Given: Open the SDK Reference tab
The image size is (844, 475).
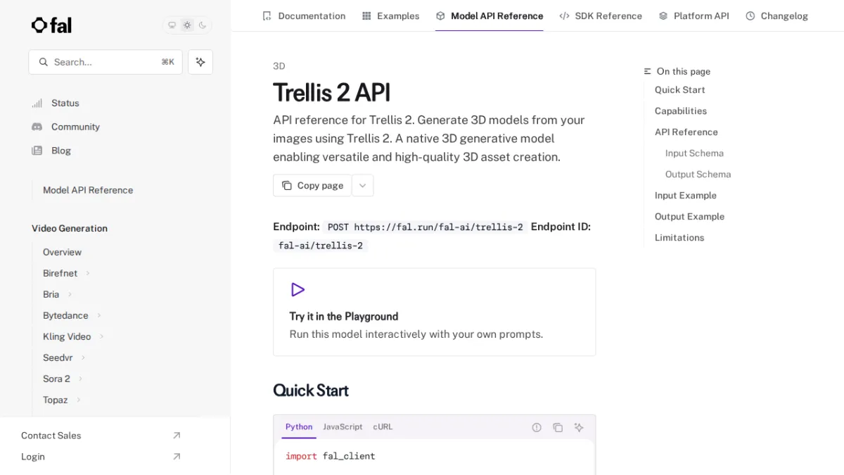Looking at the screenshot, I should 601,15.
